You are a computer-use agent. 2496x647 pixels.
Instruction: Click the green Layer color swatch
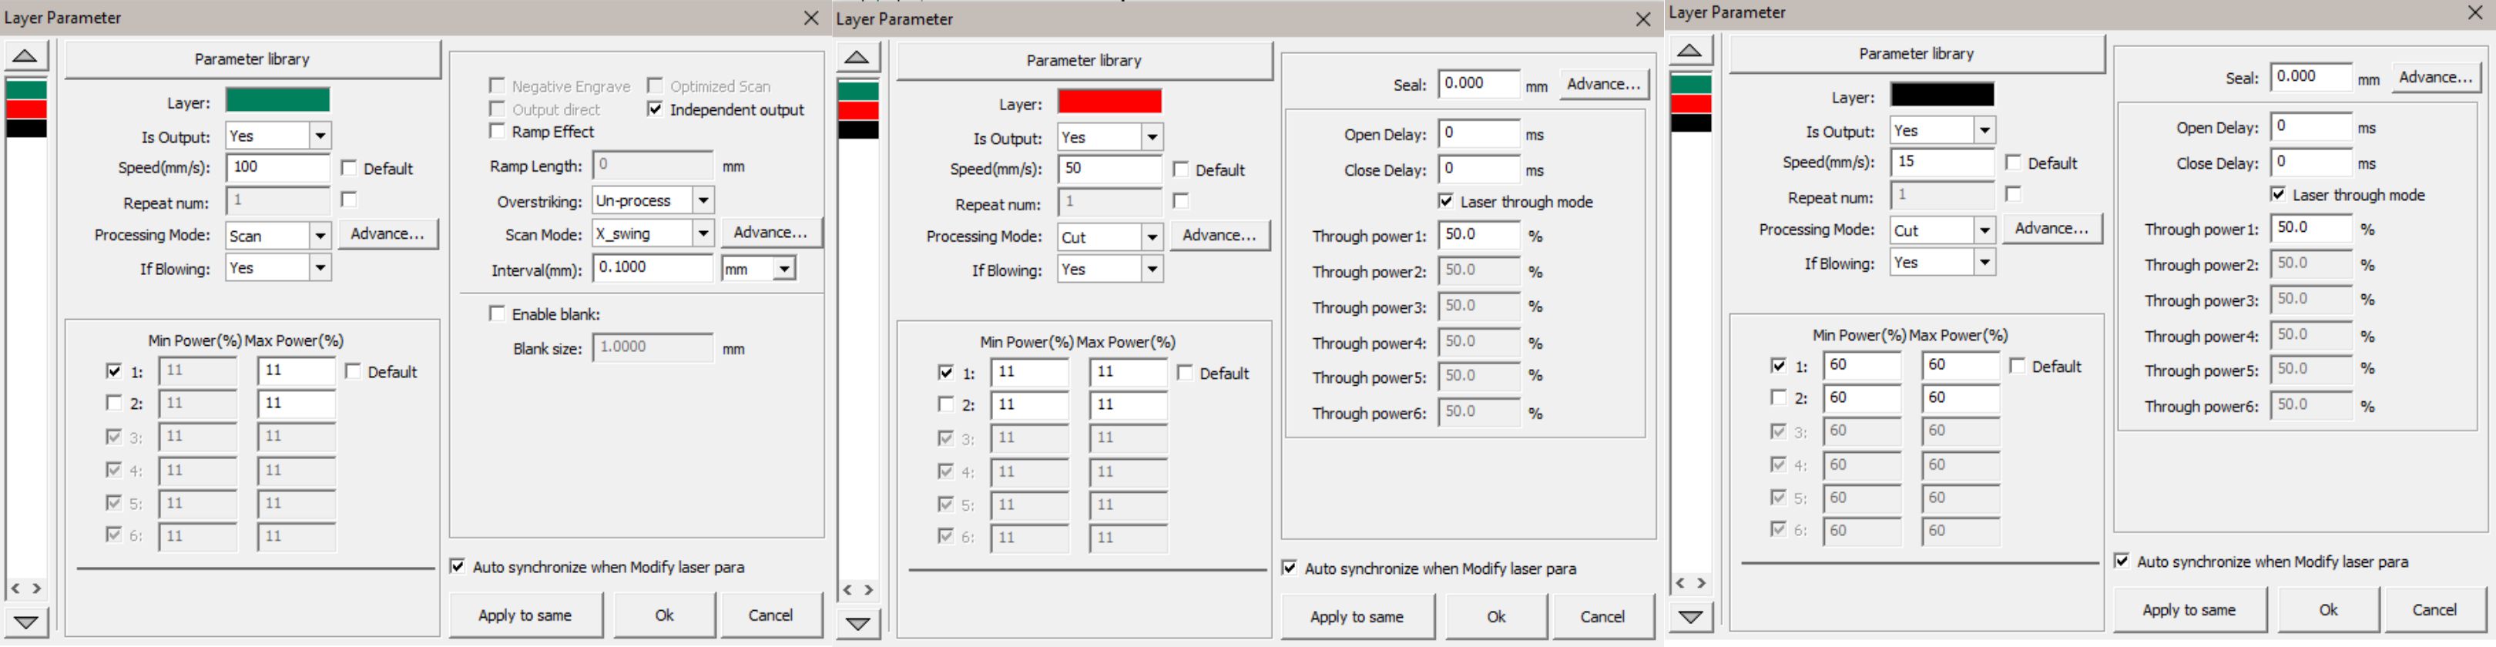278,101
